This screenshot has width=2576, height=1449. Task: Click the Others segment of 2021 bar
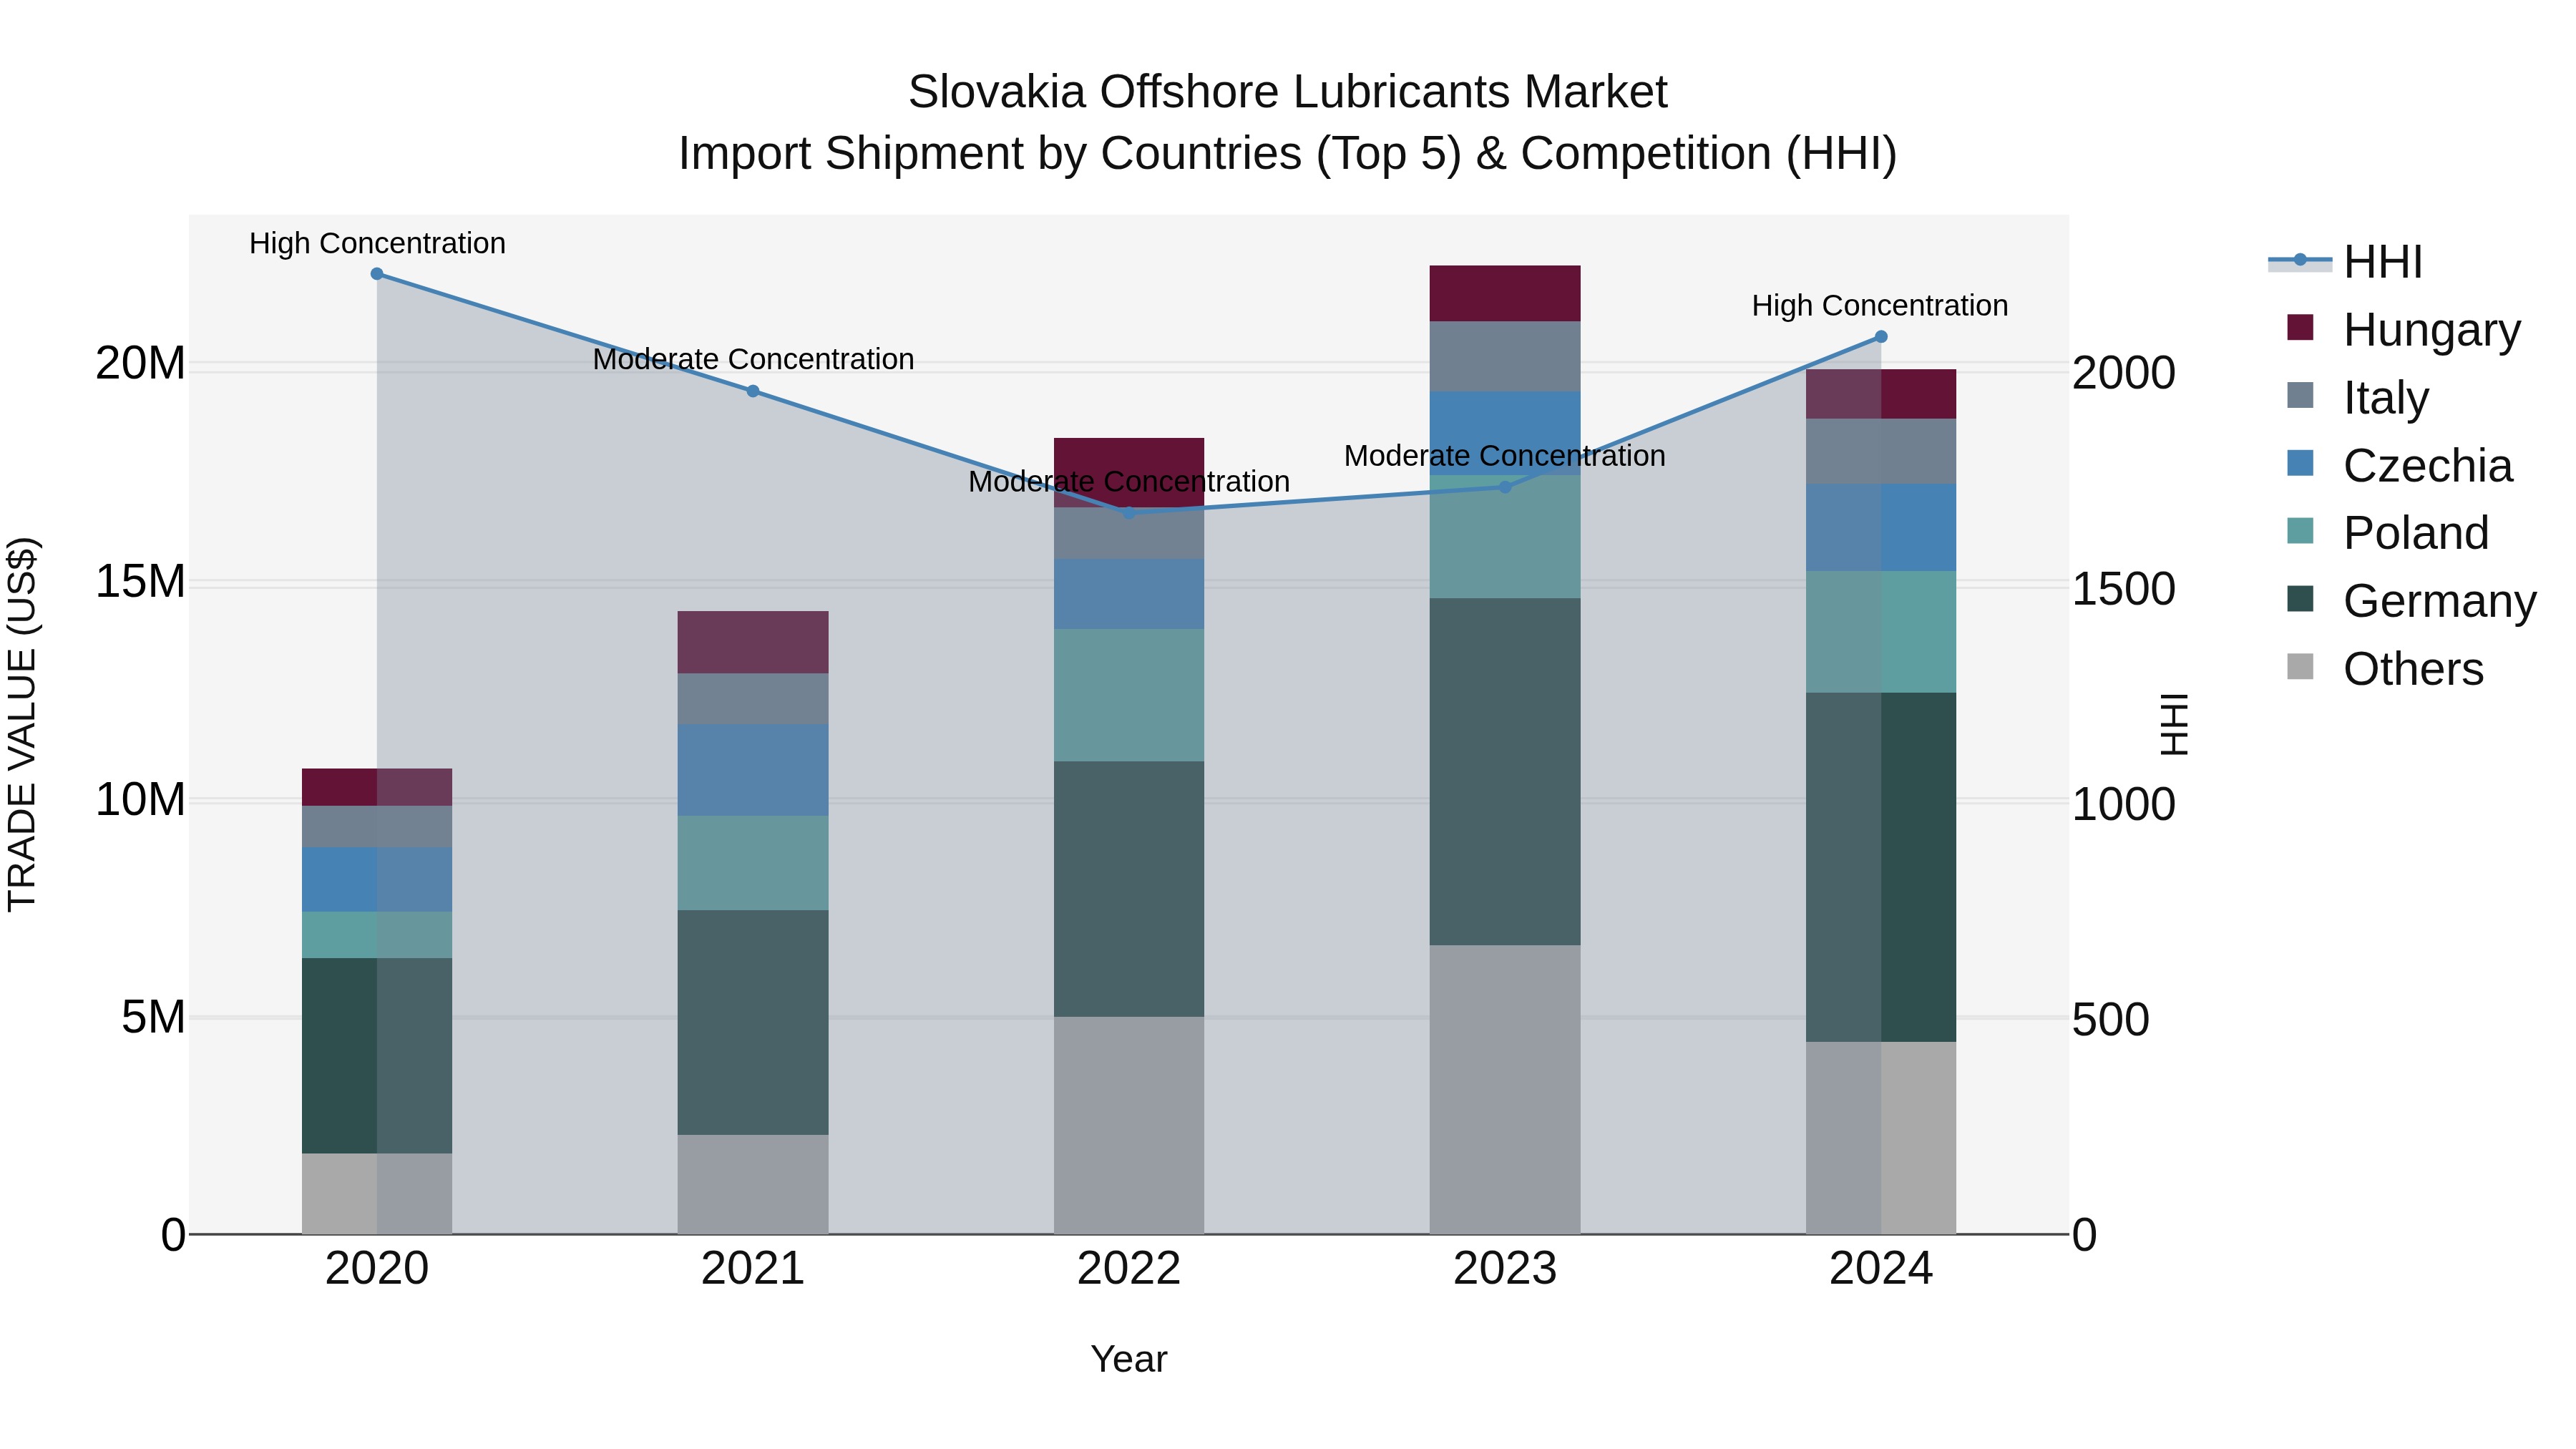(753, 1185)
